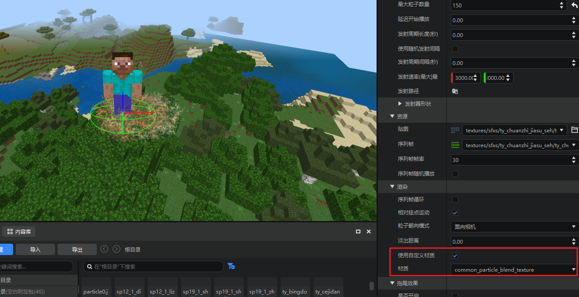Enable 使用随机发射间隔 checkbox
The width and height of the screenshot is (579, 297).
point(455,49)
